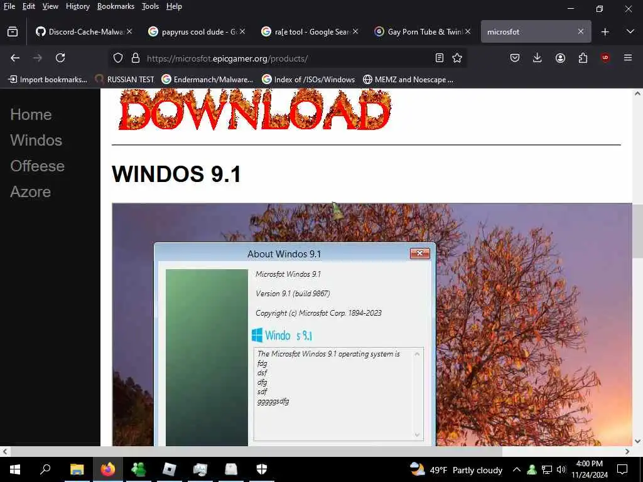Open the Windows Start menu
Viewport: 643px width, 482px height.
click(x=15, y=469)
